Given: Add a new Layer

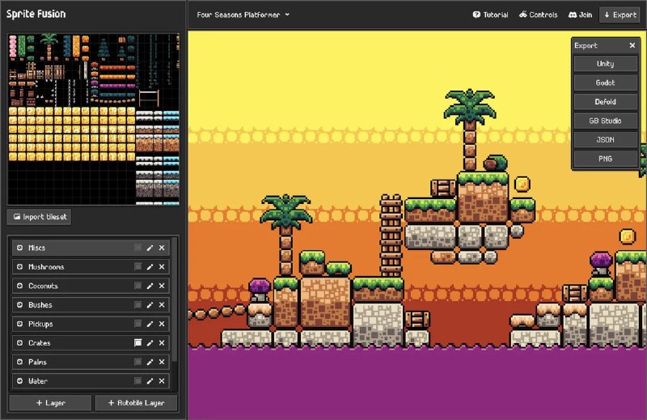Looking at the screenshot, I should (50, 403).
